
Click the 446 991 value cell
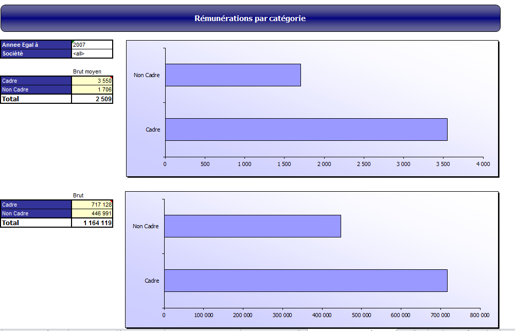tap(92, 213)
